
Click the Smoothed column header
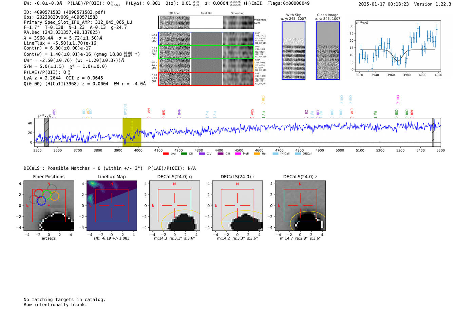click(x=237, y=14)
